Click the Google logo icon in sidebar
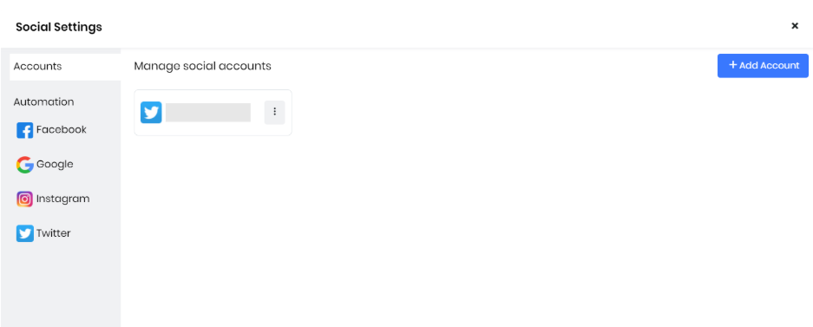Viewport: 813px width, 327px height. click(x=24, y=165)
